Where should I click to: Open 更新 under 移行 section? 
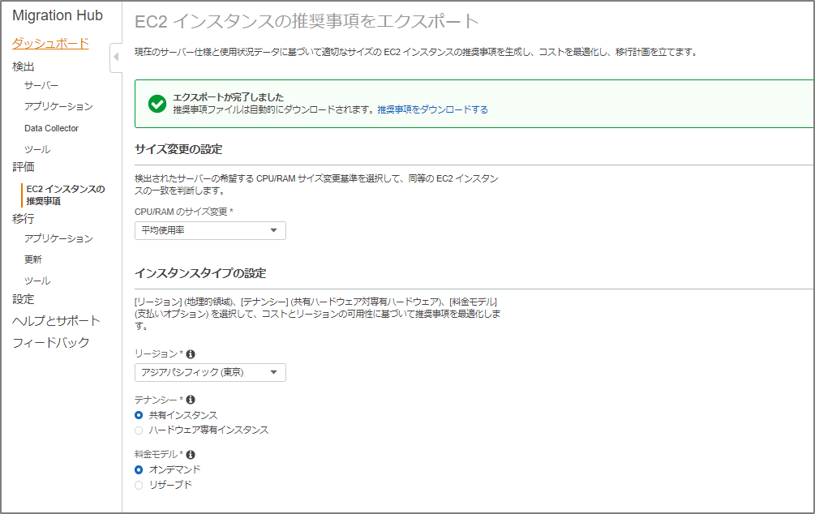tap(33, 259)
